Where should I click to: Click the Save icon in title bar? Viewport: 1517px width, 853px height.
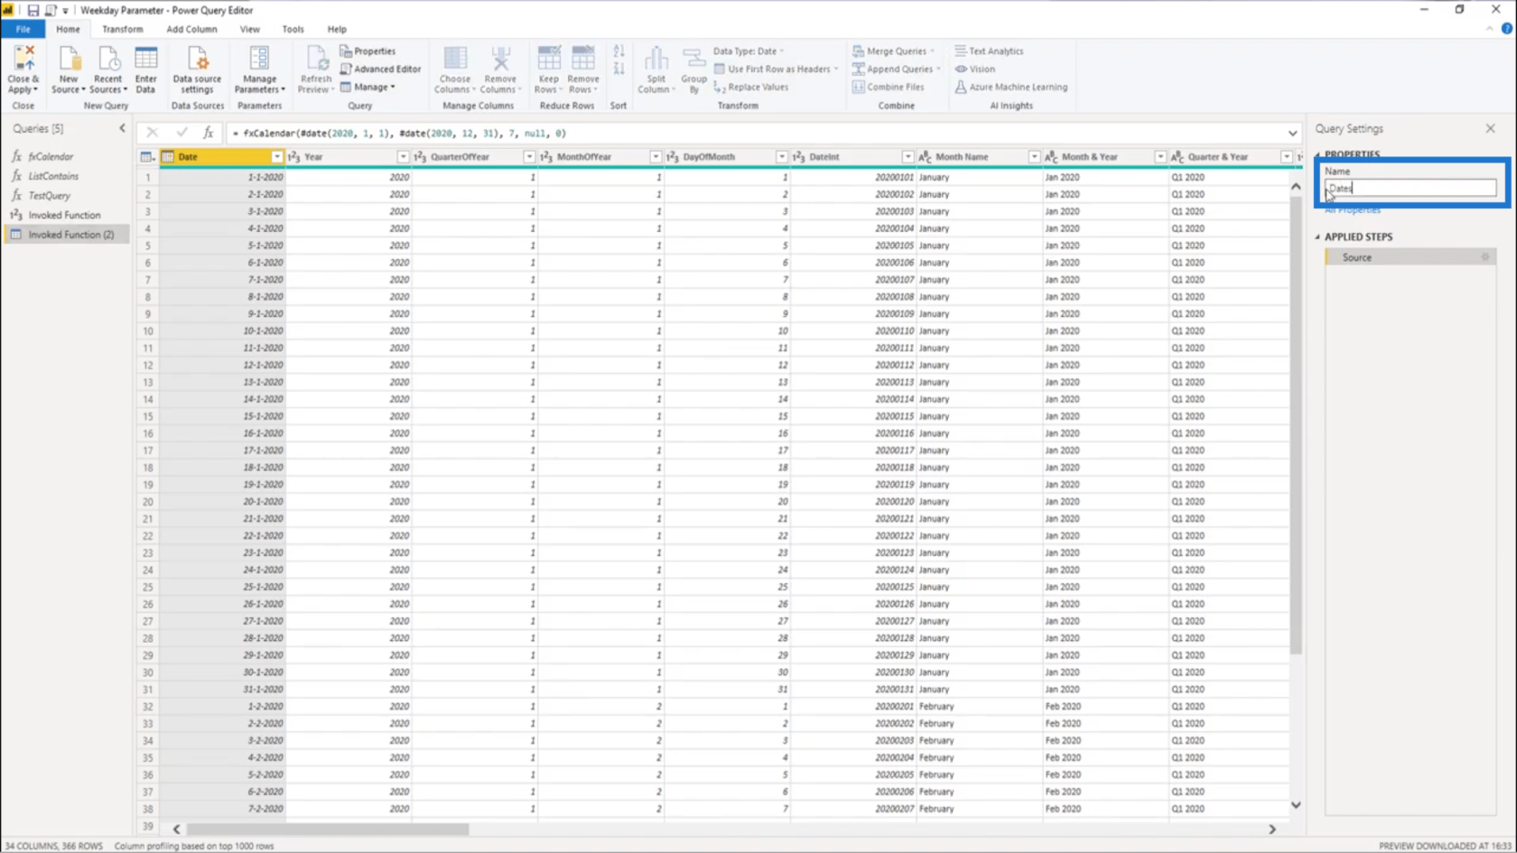point(33,10)
